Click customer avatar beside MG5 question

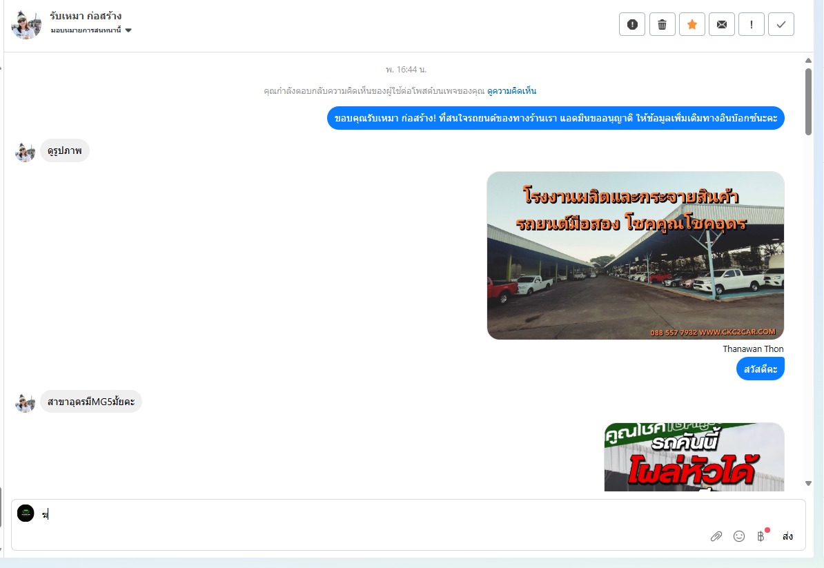coord(26,402)
